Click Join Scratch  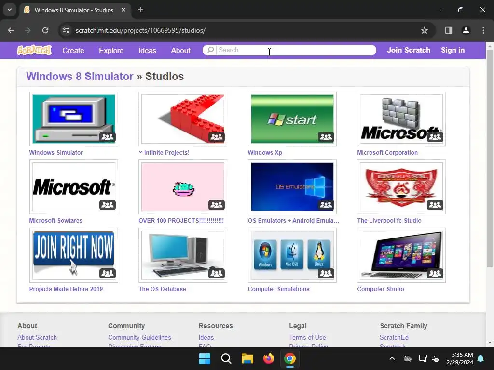tap(408, 50)
